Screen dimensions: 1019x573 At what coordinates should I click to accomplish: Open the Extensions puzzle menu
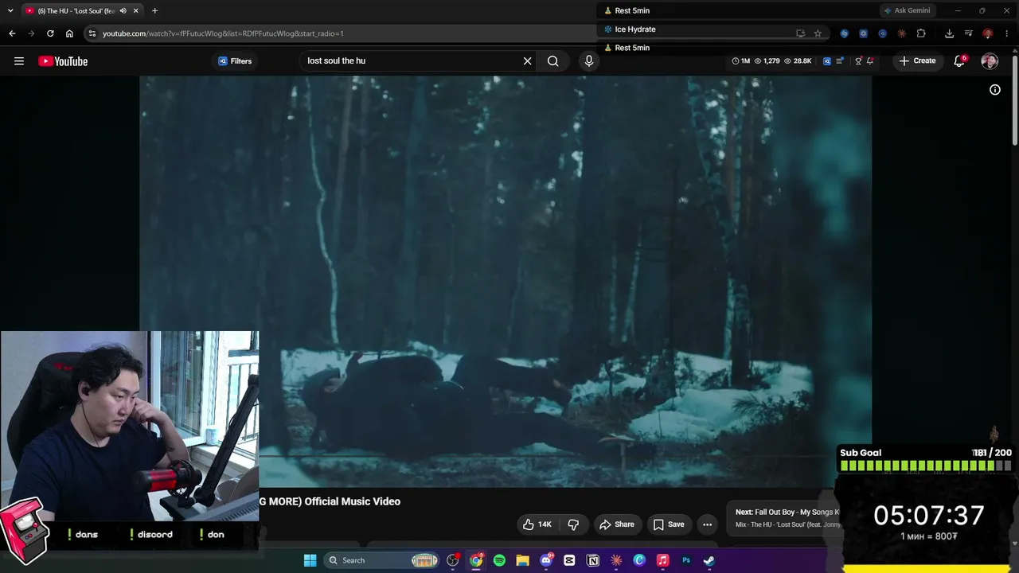pyautogui.click(x=921, y=33)
